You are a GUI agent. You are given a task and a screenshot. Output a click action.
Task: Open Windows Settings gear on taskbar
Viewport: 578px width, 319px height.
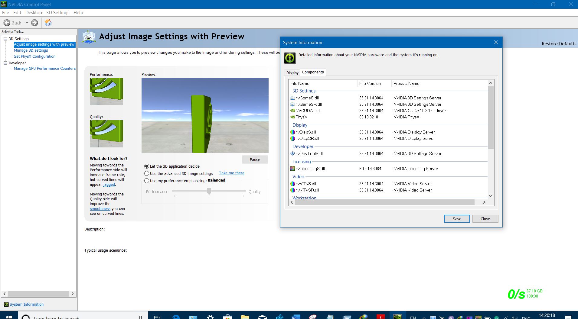click(x=210, y=317)
